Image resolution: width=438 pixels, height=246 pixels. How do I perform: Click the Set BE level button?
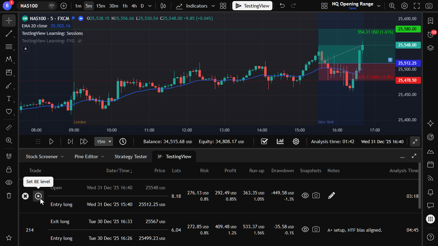click(x=38, y=196)
